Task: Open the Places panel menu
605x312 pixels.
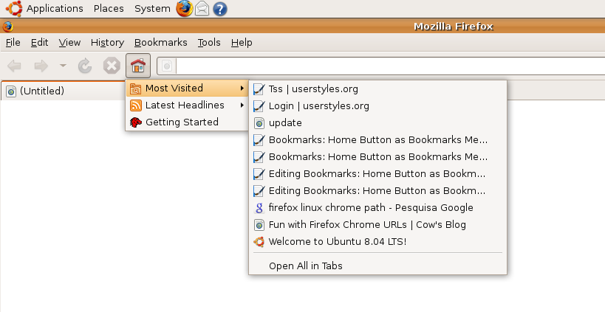Action: (109, 8)
